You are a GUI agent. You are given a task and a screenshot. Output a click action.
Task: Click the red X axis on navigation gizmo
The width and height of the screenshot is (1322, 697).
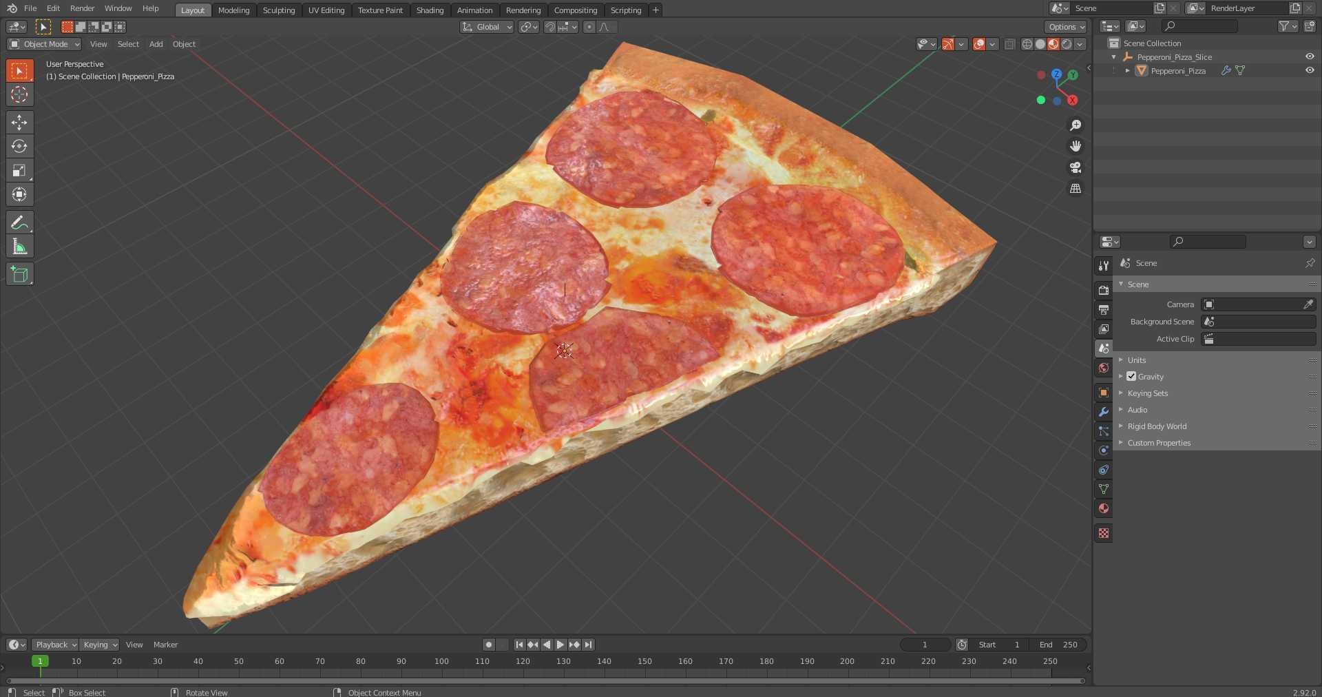1072,100
